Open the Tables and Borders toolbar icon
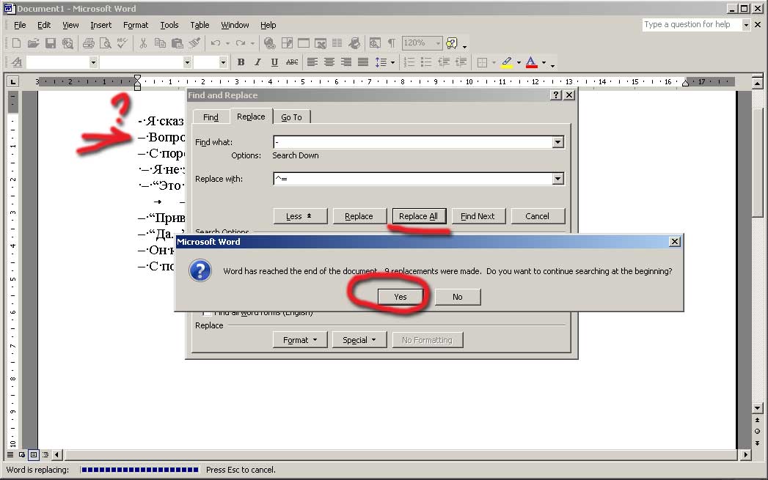This screenshot has height=480, width=768. [x=287, y=43]
